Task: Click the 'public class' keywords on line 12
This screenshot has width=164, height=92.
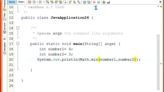Action: click(35, 18)
